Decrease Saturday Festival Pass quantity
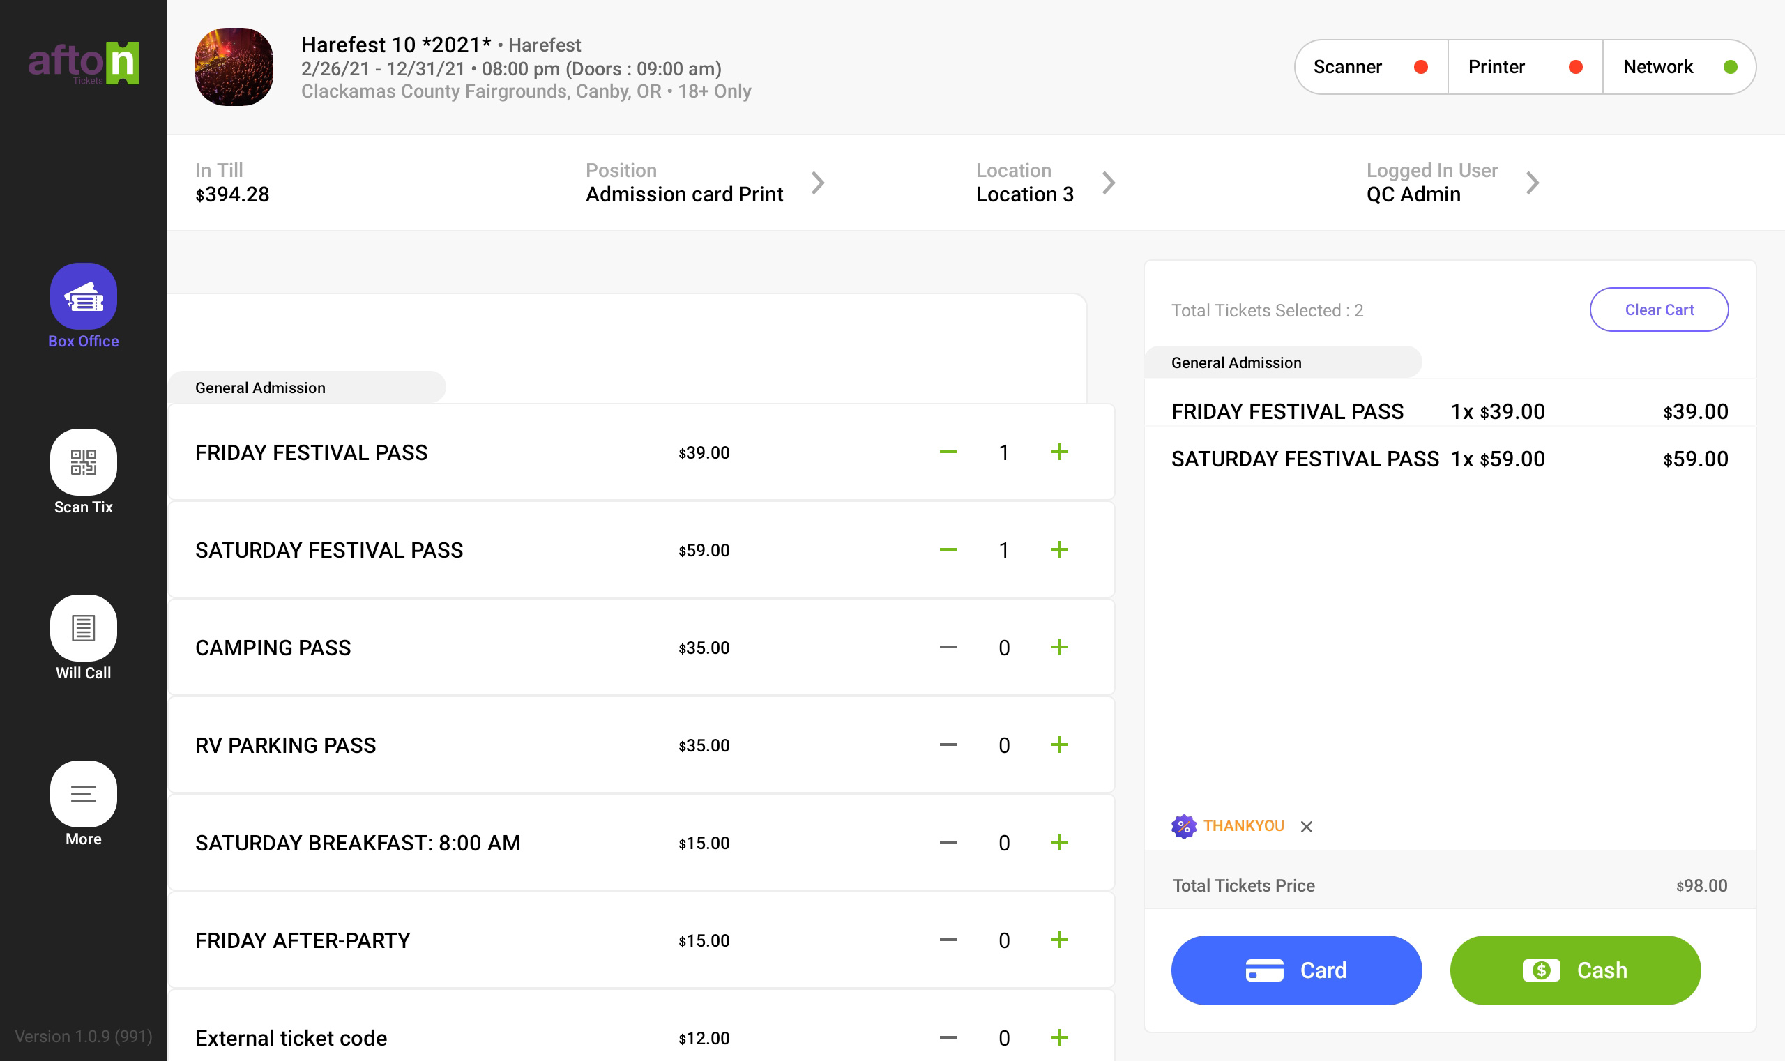Viewport: 1785px width, 1061px height. tap(948, 550)
